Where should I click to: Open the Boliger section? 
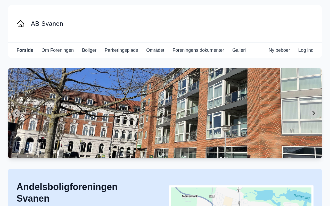click(89, 50)
